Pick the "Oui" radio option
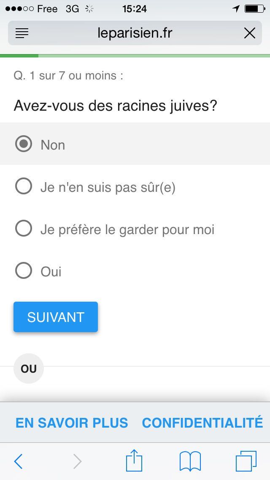Viewport: 270px width, 480px height. (24, 271)
